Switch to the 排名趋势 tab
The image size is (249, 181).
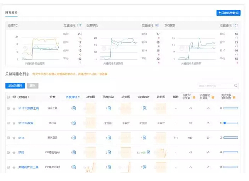coord(11,13)
